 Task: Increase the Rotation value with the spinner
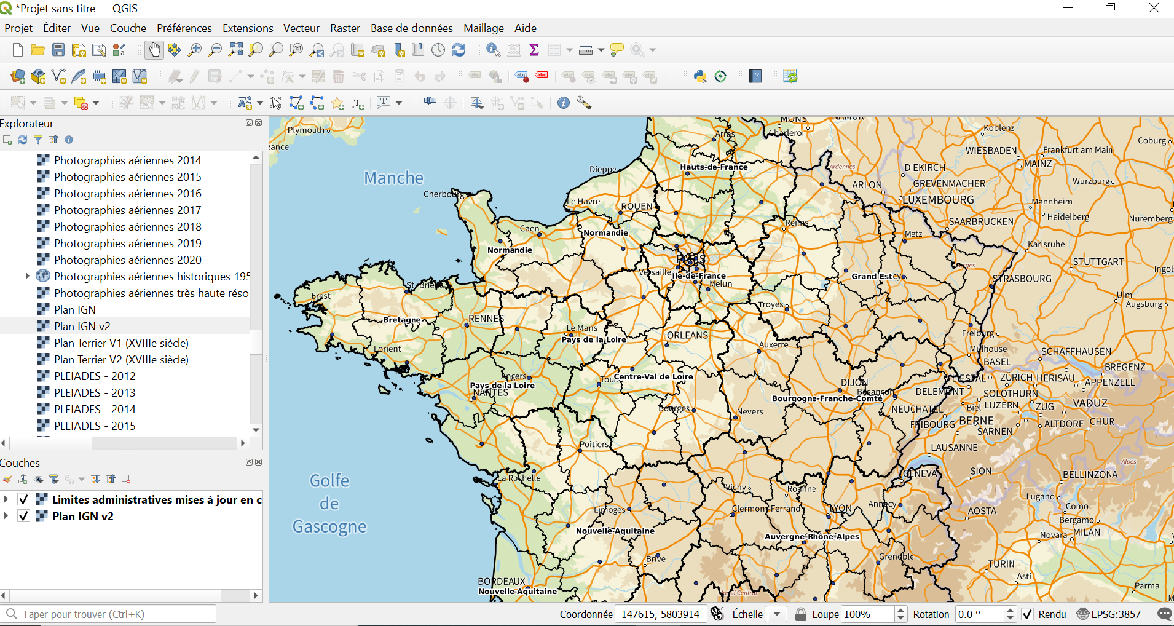[x=1010, y=610]
